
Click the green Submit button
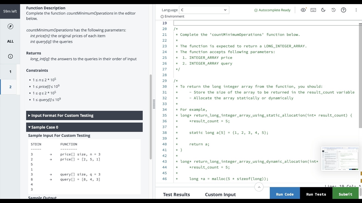click(346, 194)
